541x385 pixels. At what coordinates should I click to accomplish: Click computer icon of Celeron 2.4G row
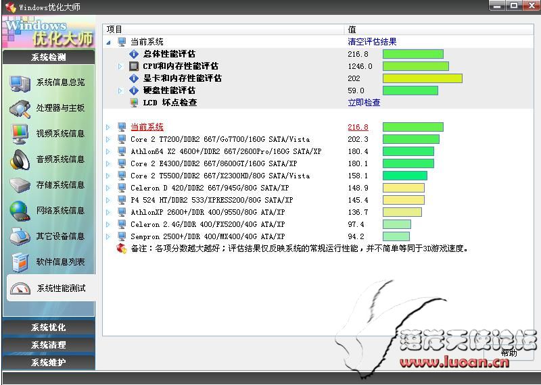coord(122,224)
